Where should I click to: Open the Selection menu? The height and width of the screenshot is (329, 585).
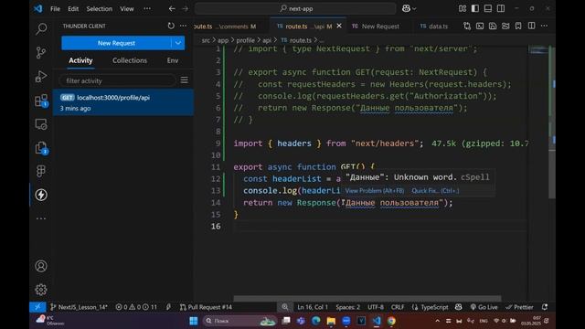(100, 8)
